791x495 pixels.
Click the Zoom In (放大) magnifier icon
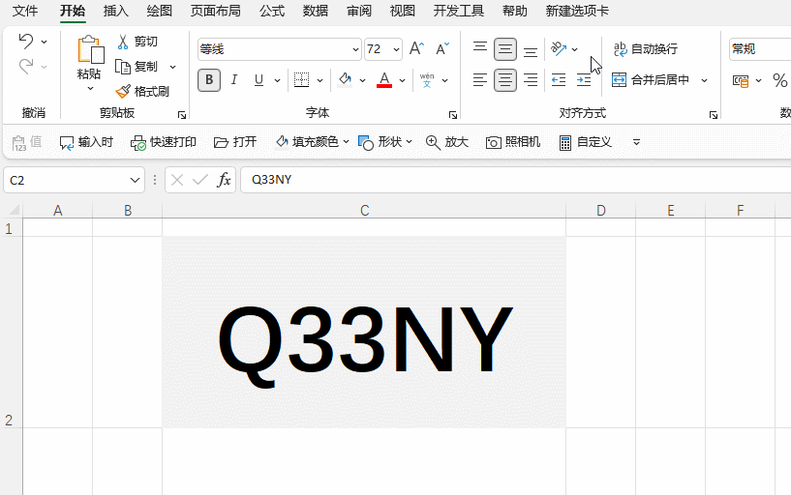click(433, 142)
